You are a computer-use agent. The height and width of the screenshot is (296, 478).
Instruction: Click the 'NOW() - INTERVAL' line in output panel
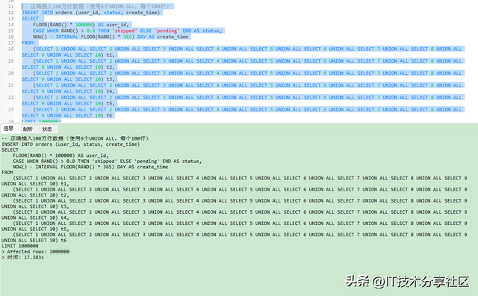[90, 167]
